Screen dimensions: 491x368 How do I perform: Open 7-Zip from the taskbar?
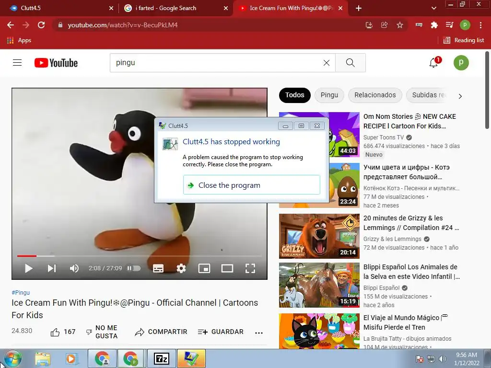pos(162,358)
